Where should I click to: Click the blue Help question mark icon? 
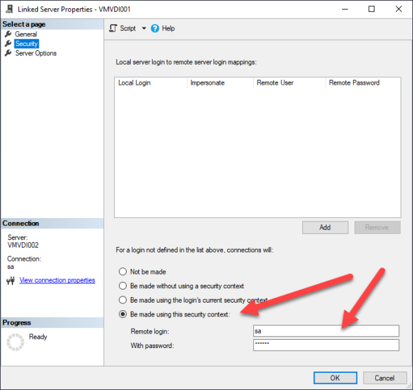pyautogui.click(x=155, y=28)
